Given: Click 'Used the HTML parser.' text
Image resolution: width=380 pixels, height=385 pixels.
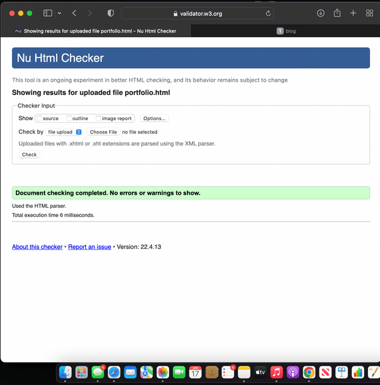Looking at the screenshot, I should (39, 206).
